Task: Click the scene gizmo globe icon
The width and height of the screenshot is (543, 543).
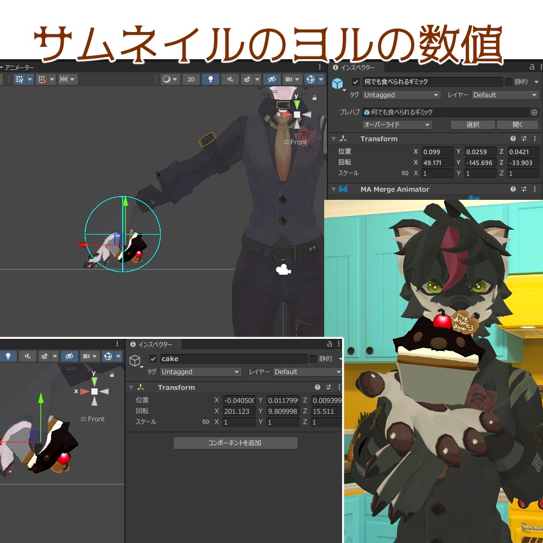Action: tap(312, 79)
